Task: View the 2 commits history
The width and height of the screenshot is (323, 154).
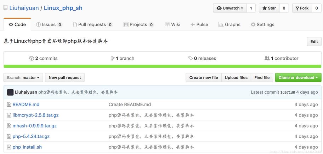Action: (44, 58)
